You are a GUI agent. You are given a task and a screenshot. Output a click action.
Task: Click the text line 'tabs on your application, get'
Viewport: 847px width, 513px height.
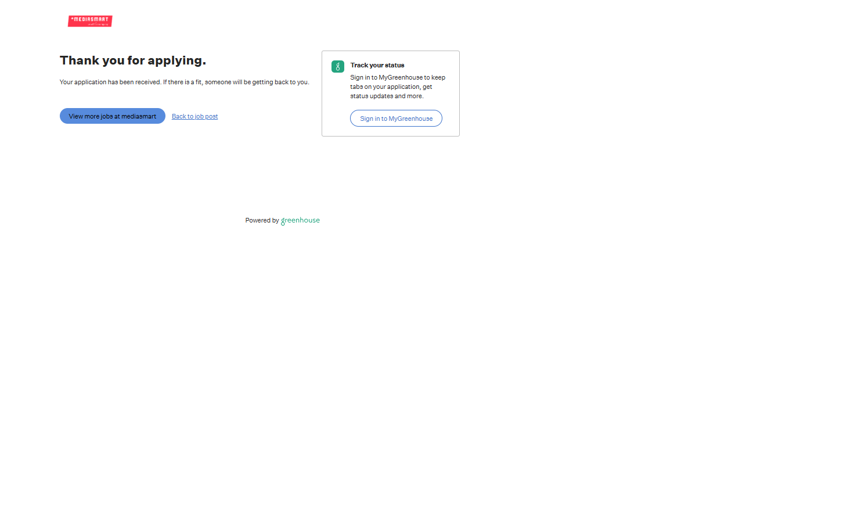point(391,87)
